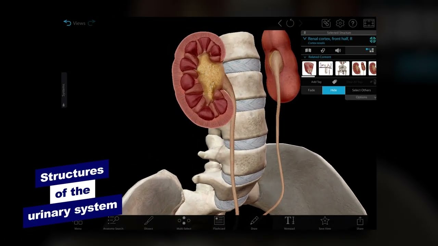This screenshot has width=438, height=246.
Task: Open the settings gear
Action: tap(340, 23)
